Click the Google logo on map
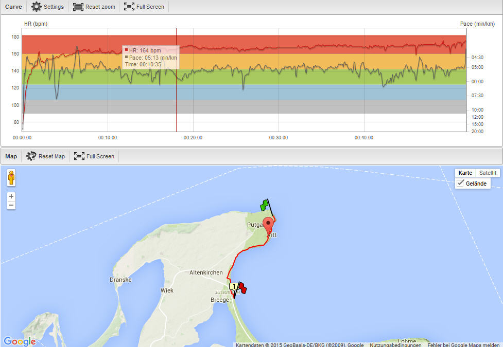This screenshot has width=503, height=347. (x=20, y=341)
